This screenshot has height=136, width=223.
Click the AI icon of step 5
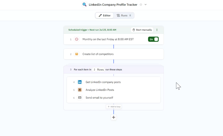point(80,90)
